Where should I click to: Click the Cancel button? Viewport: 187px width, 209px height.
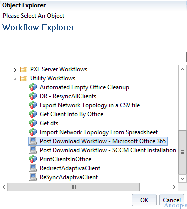pyautogui.click(x=172, y=200)
